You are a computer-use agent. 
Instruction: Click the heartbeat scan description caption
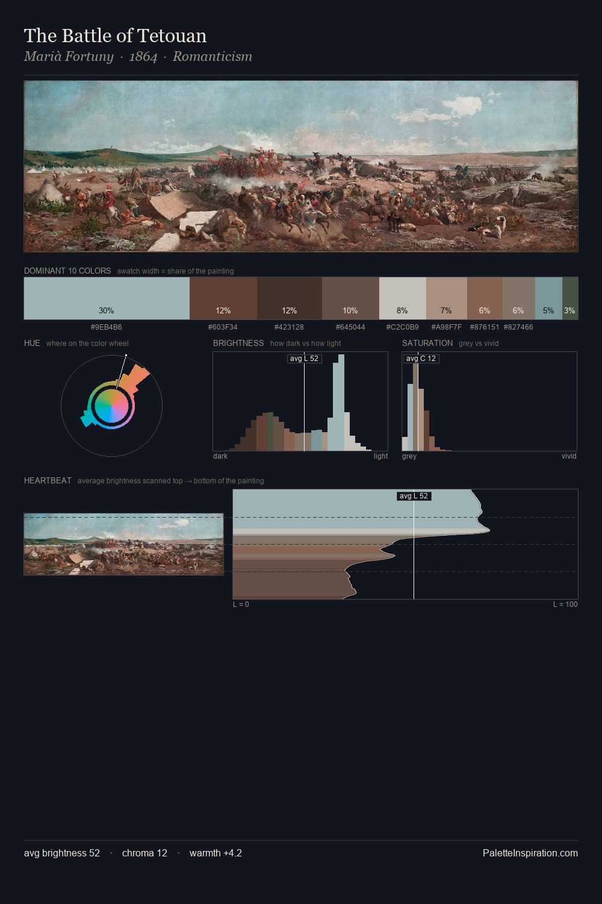click(x=171, y=481)
